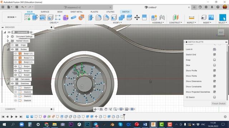This screenshot has height=128, width=229.
Task: Open the timeline settings gear
Action: click(x=225, y=117)
